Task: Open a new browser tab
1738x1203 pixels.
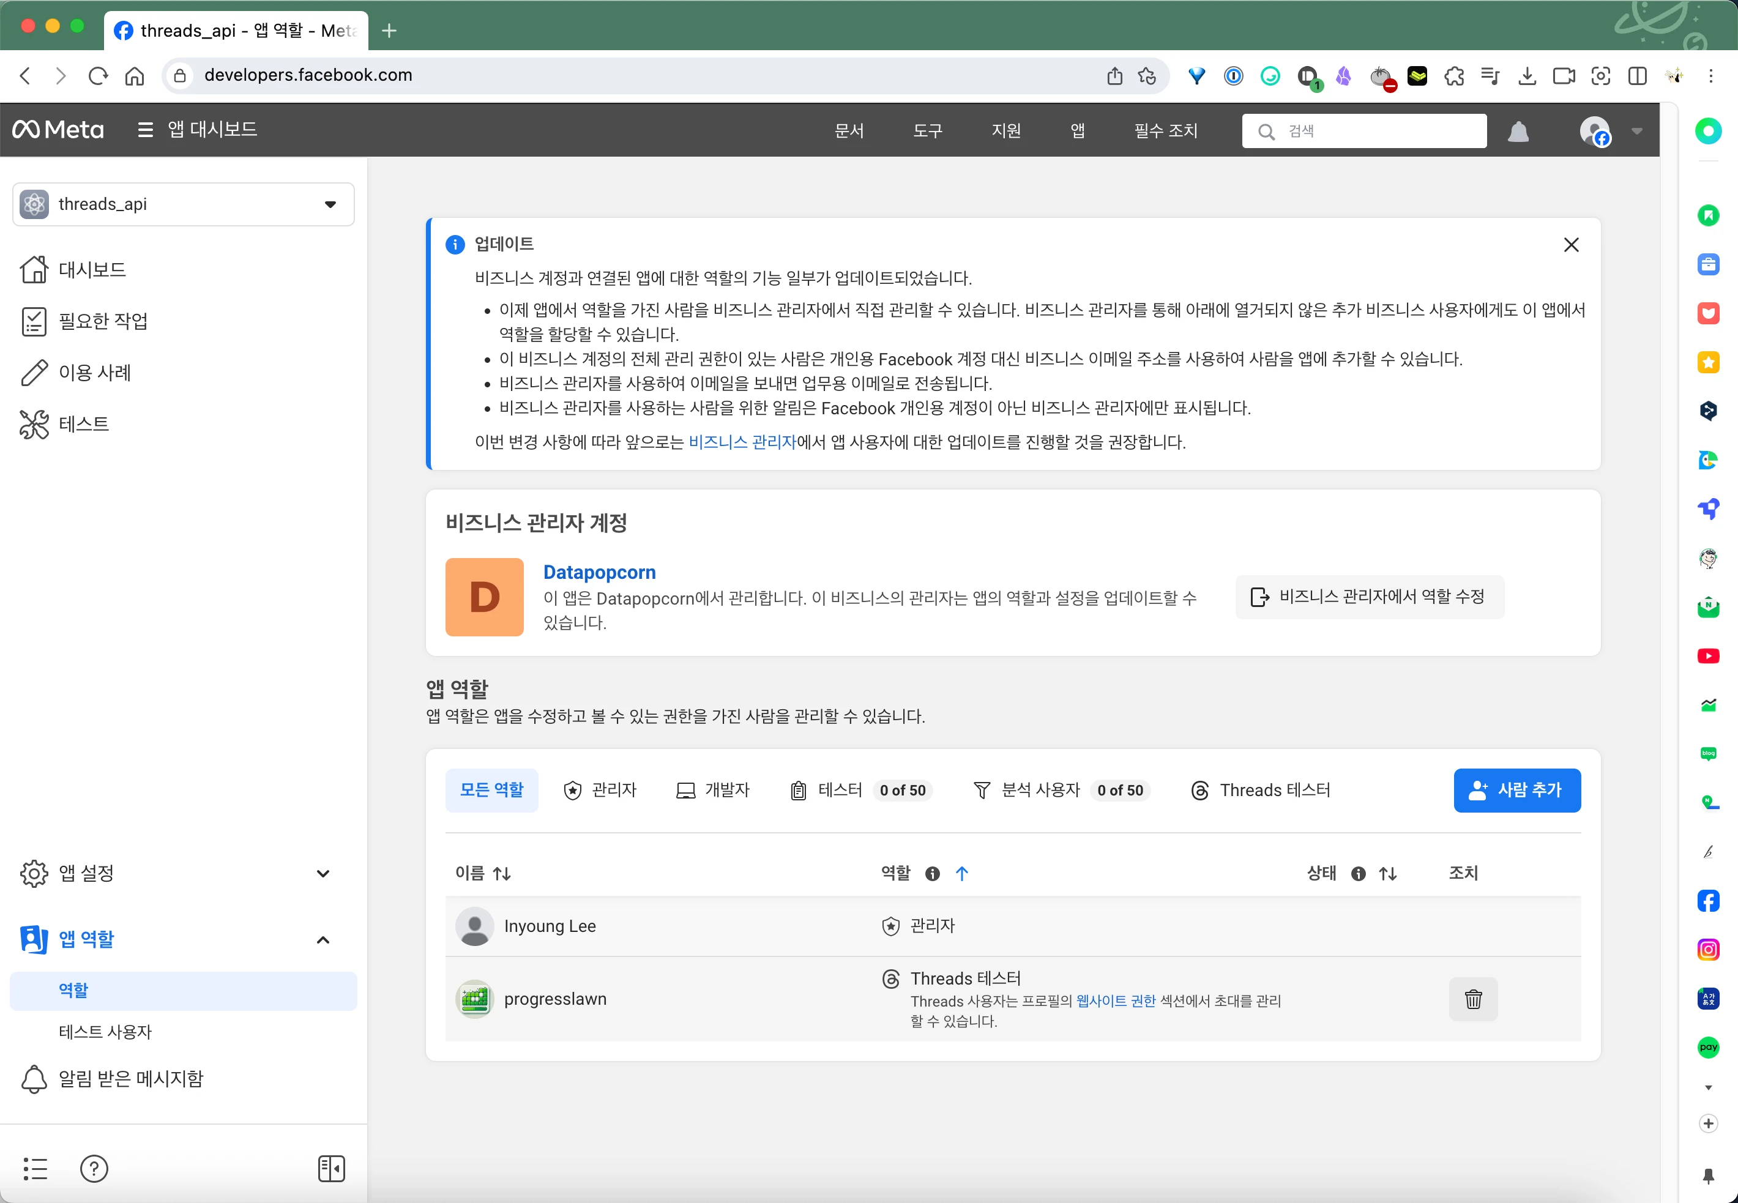Action: pos(389,30)
